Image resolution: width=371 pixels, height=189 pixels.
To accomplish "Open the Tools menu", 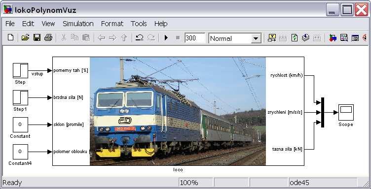I will click(139, 24).
